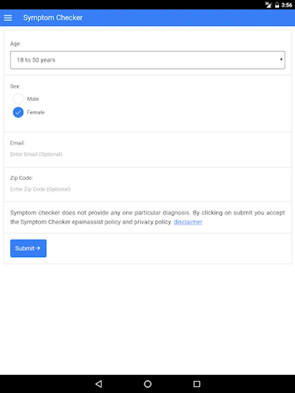This screenshot has width=295, height=393.
Task: Click the 'Age:' field label
Action: pos(15,44)
